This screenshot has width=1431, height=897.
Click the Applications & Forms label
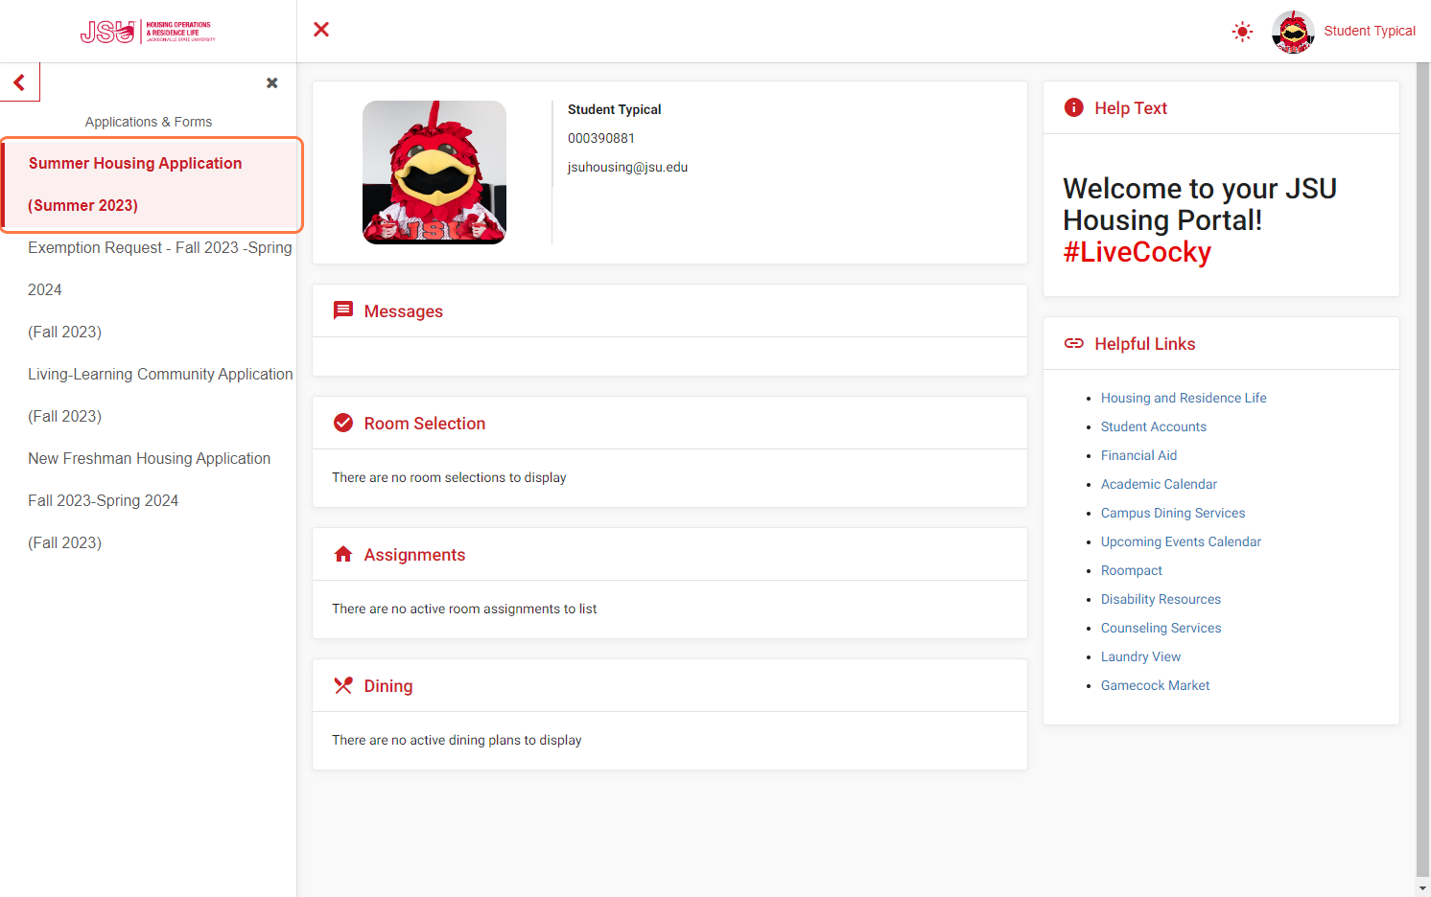(149, 122)
